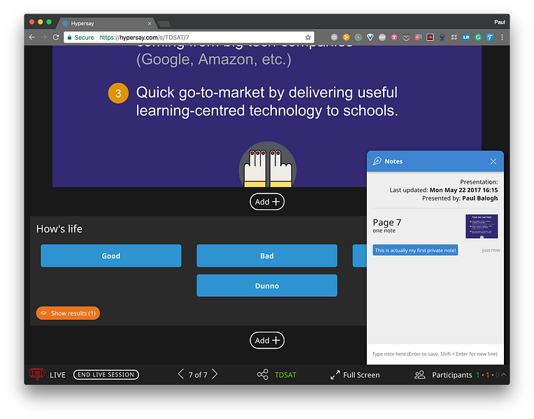Enter Full Screen mode
Viewport: 534px width, 419px height.
pos(355,375)
